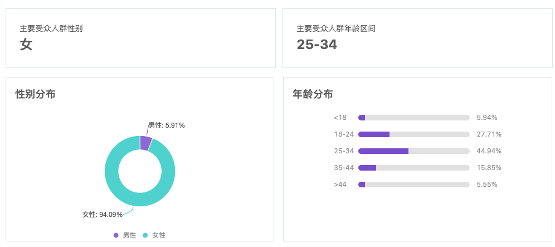This screenshot has height=247, width=555.
Task: Click the 年龄分布 chart title
Action: point(313,94)
